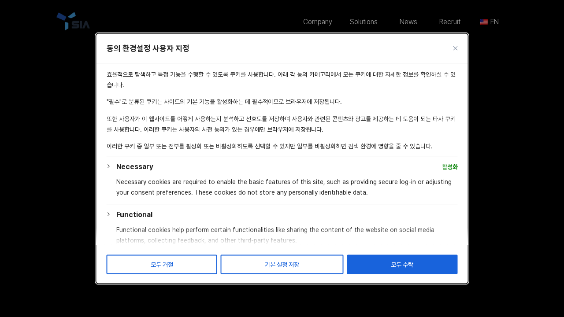Select the Recruit navigation item
The width and height of the screenshot is (564, 317).
pyautogui.click(x=449, y=22)
